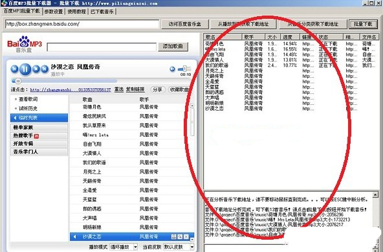The height and width of the screenshot is (252, 383).
Task: Select the 临时列表 sidebar item
Action: 39,118
